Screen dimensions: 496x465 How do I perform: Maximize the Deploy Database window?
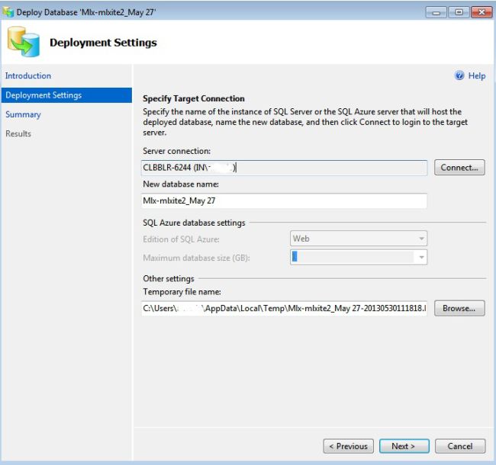(x=459, y=12)
